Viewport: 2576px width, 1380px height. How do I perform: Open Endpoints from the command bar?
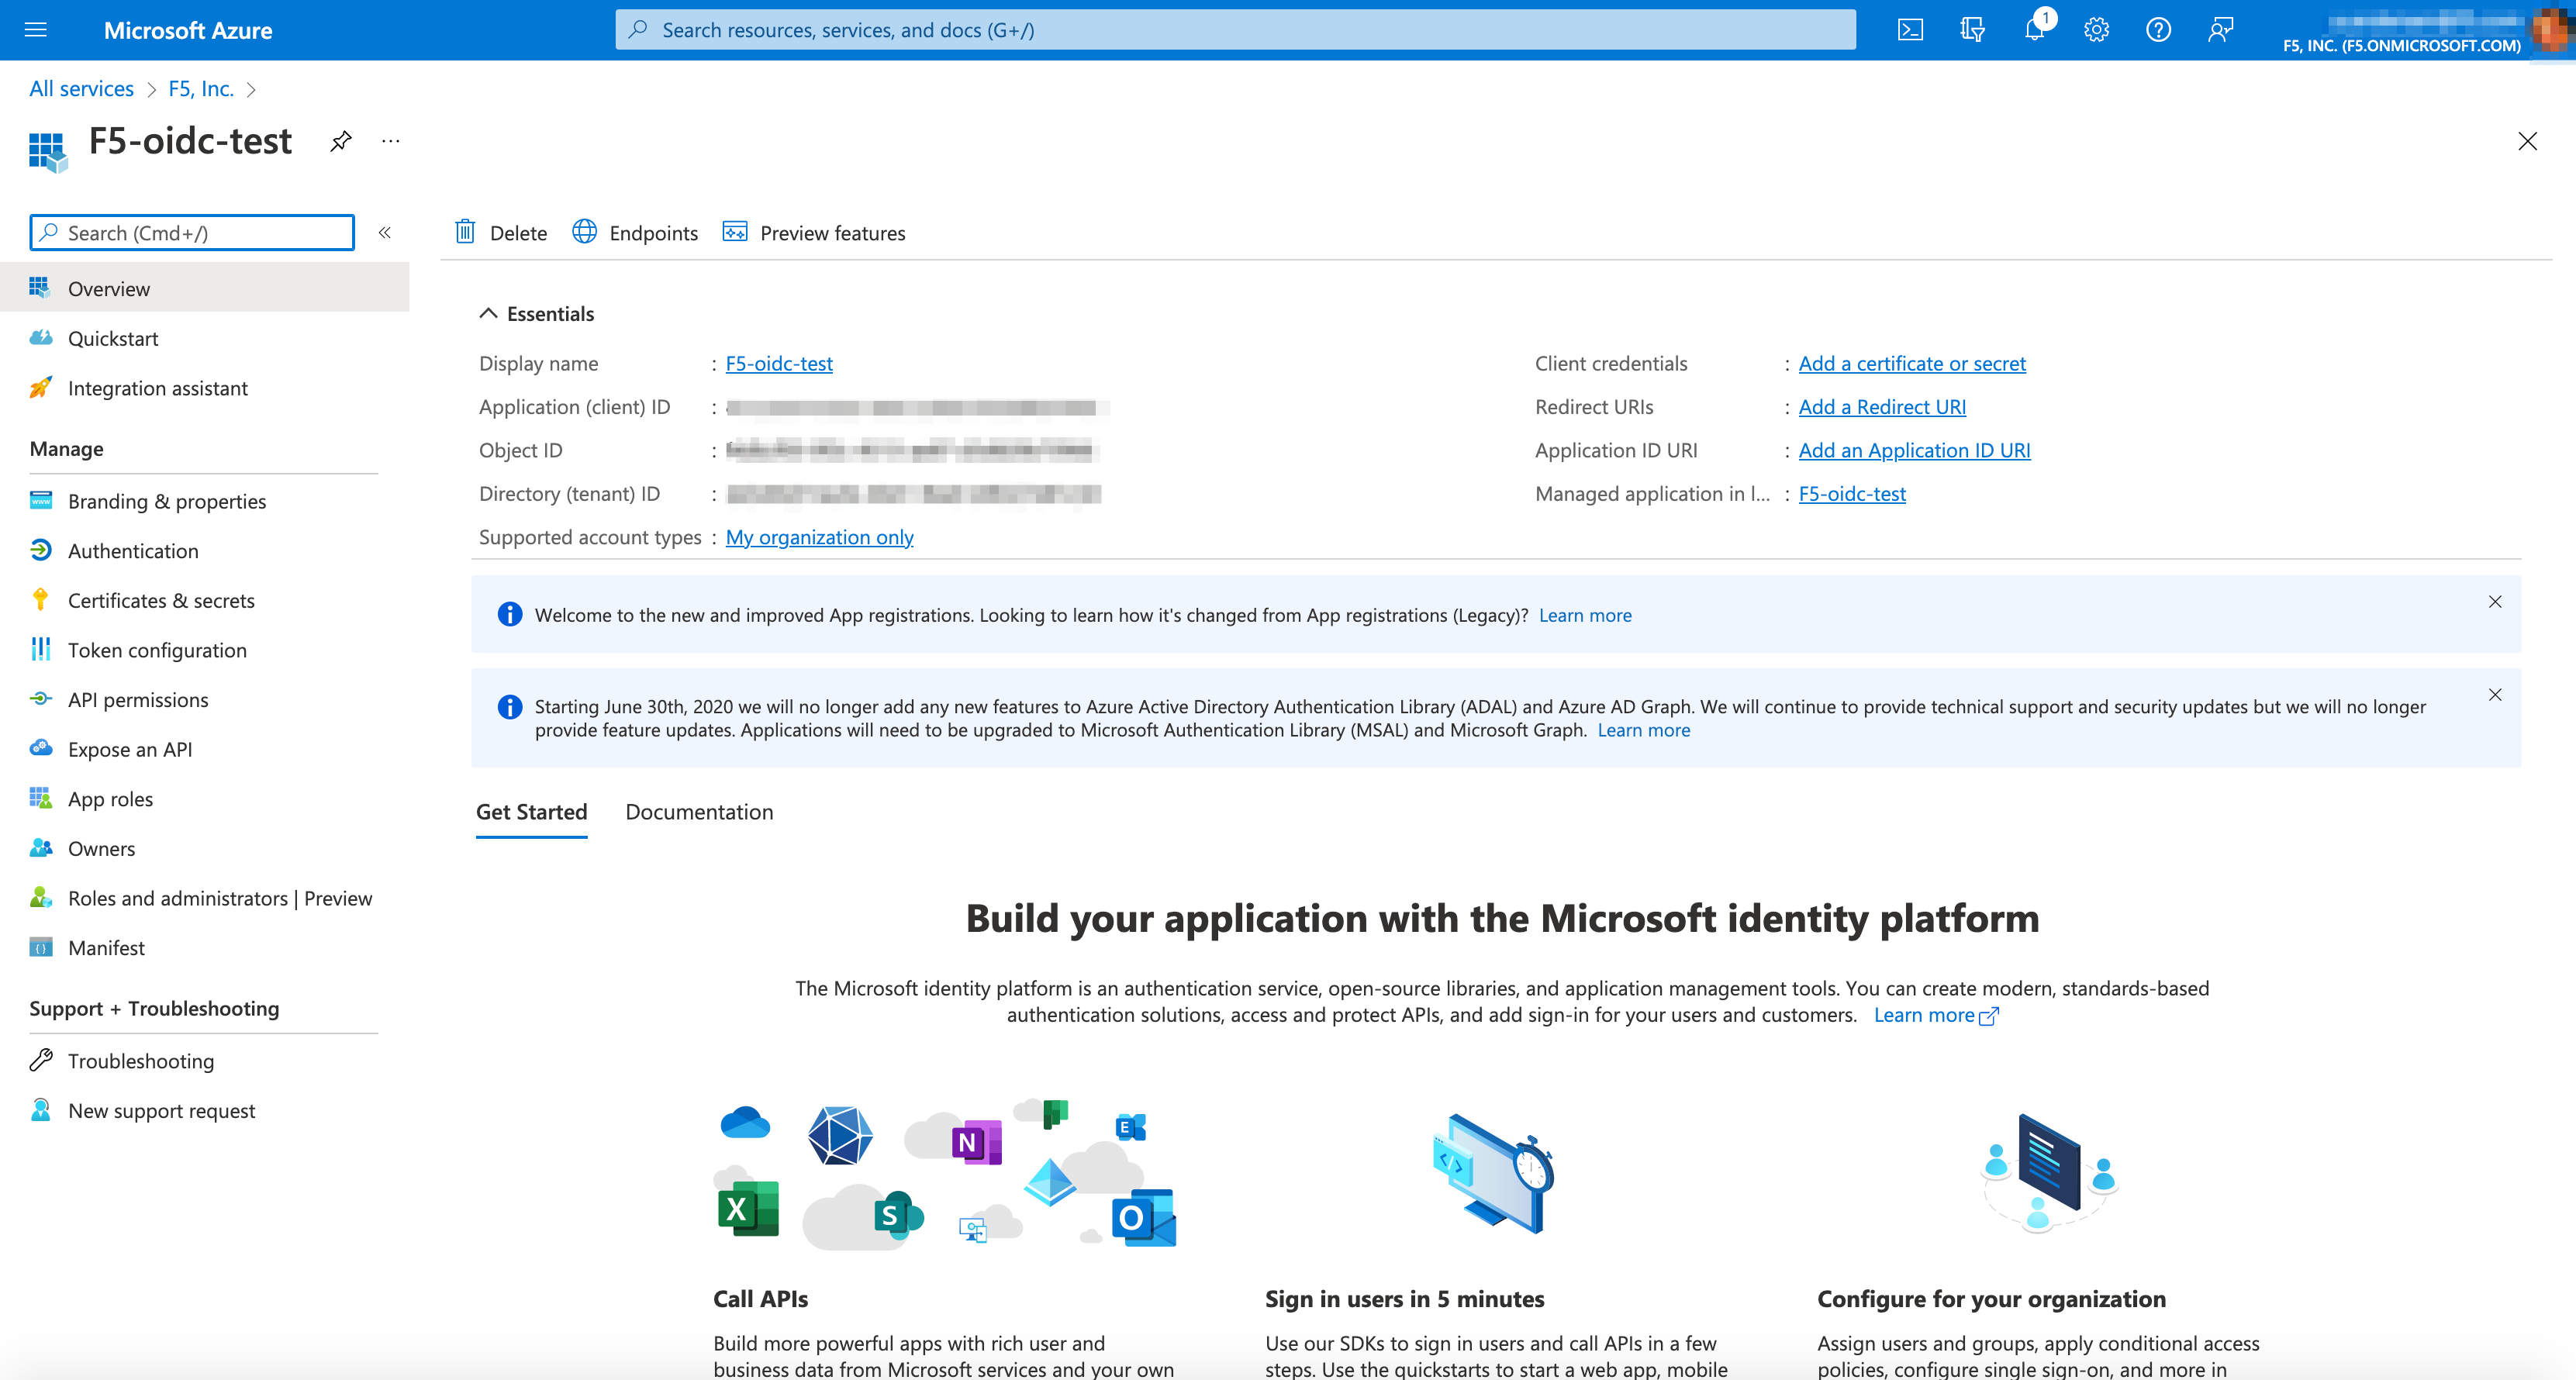[x=635, y=232]
